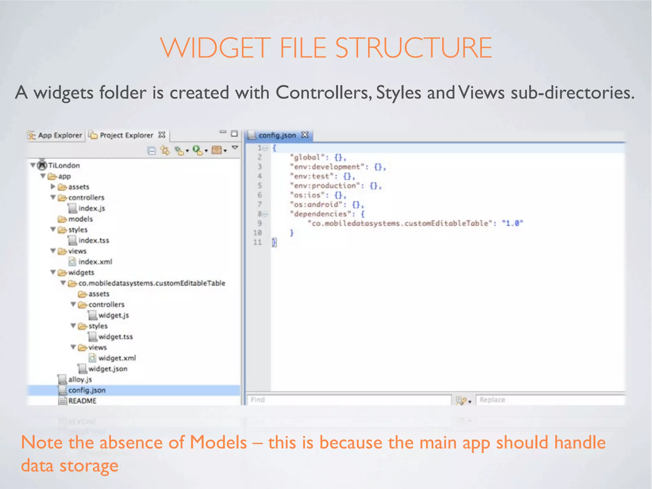Screen dimensions: 652x489
Task: Select index.tss file
Action: click(94, 240)
